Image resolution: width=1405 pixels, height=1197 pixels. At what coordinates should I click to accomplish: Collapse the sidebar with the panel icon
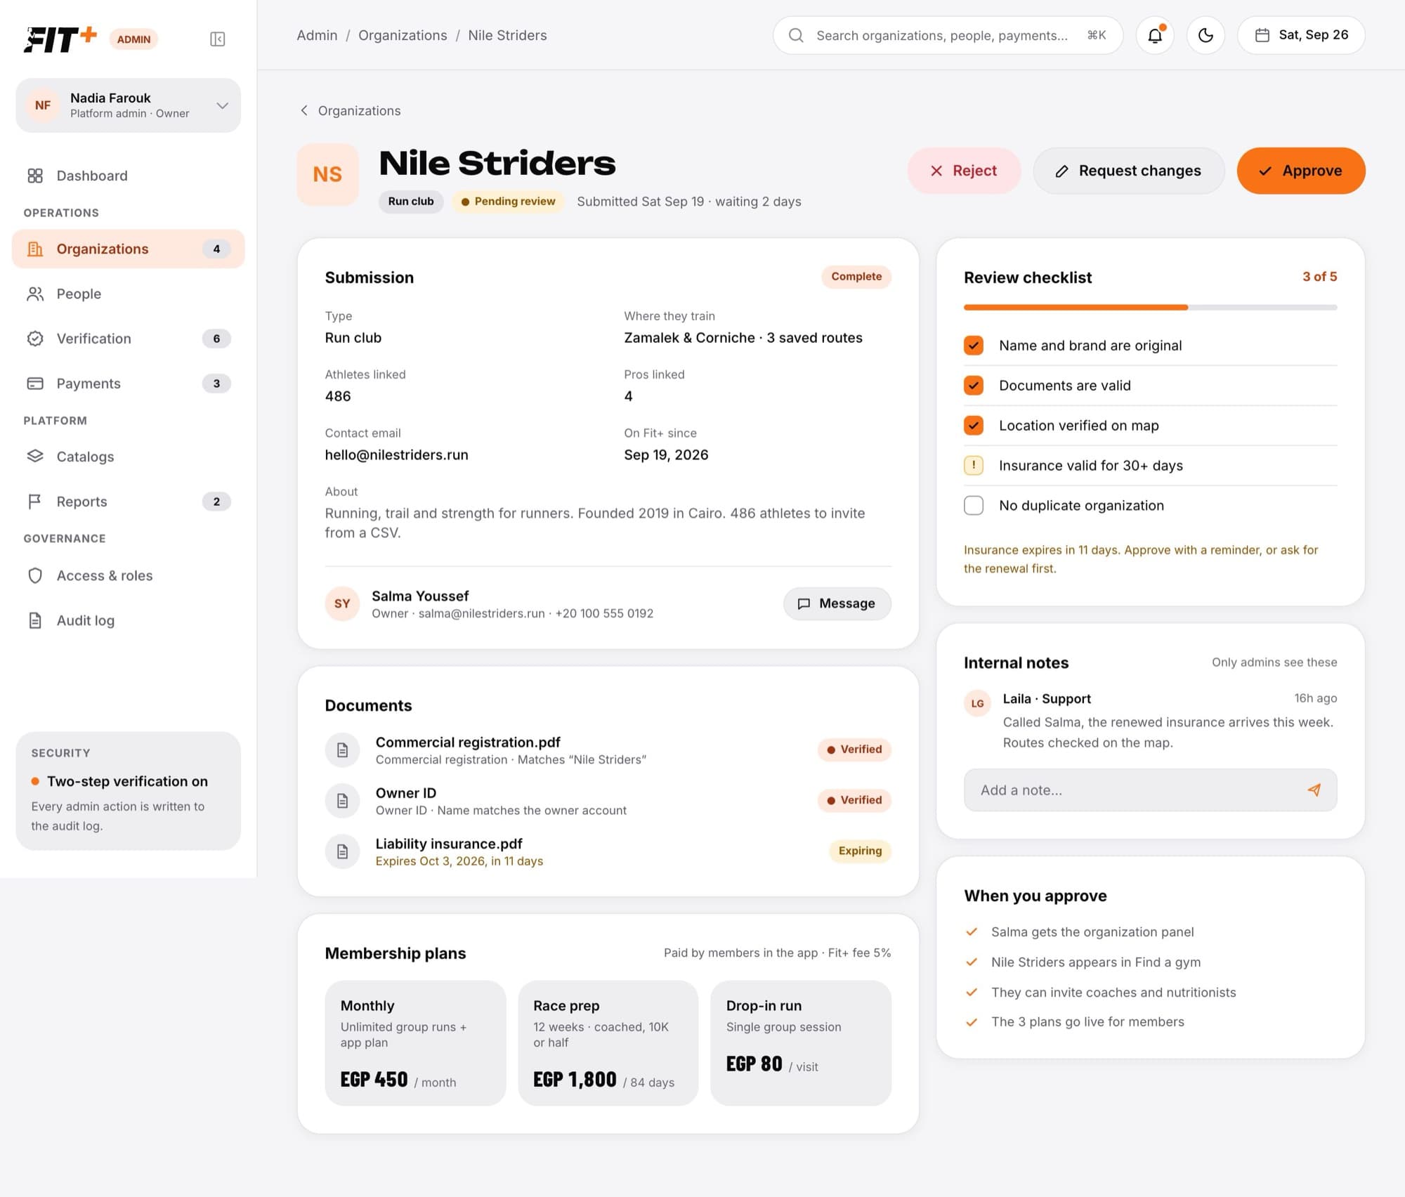point(217,39)
